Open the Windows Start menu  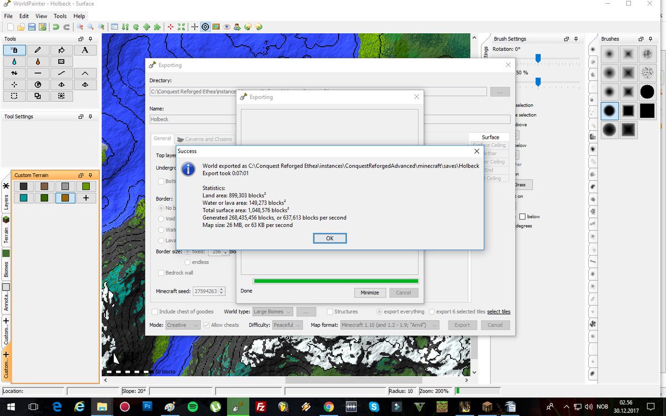click(x=10, y=407)
